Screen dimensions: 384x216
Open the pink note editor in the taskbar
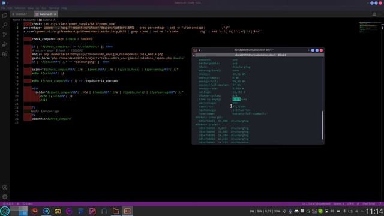pyautogui.click(x=92, y=211)
